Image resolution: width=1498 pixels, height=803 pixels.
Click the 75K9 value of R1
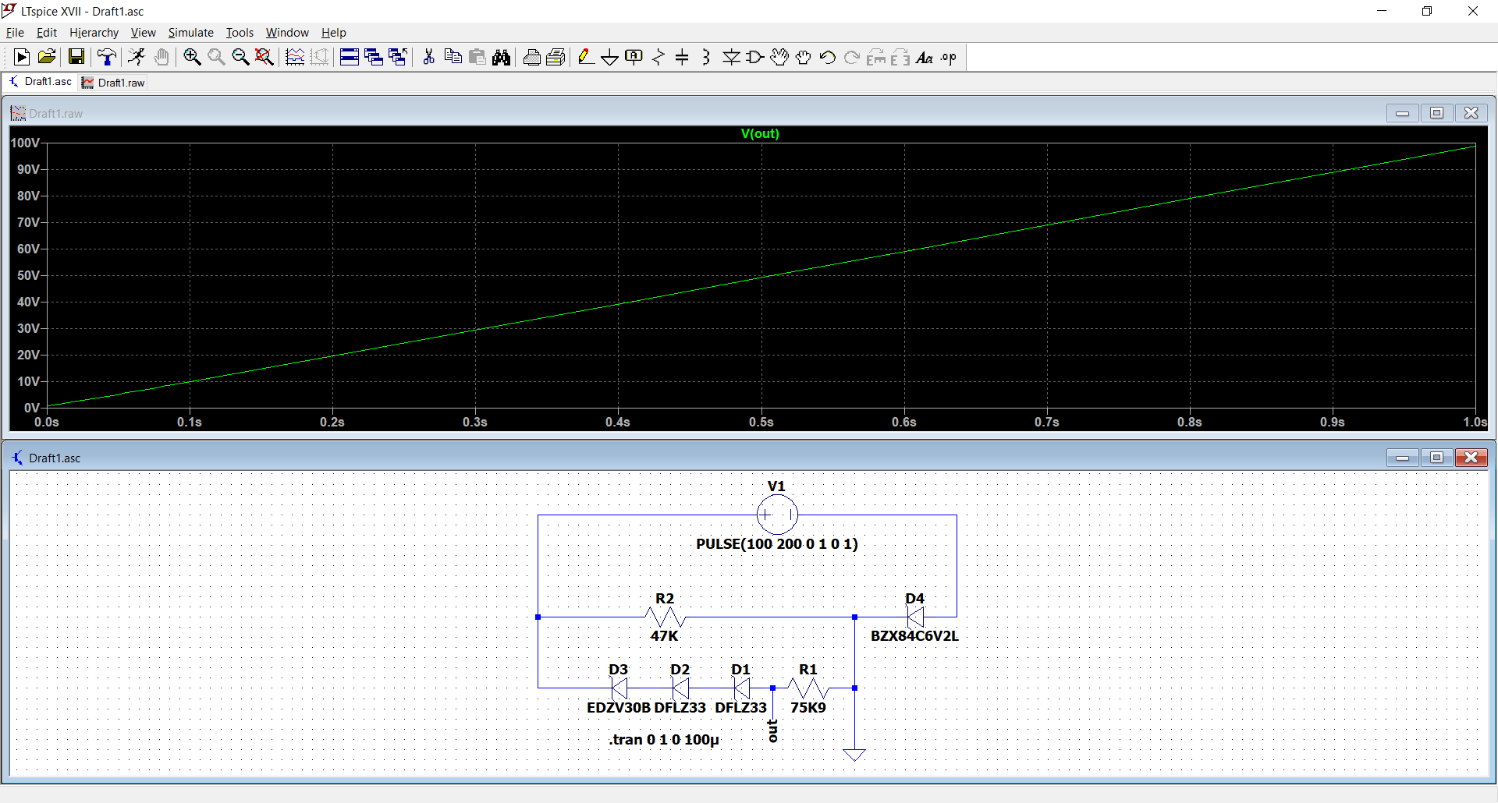[x=808, y=707]
